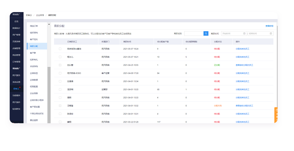Click the submenu vertical scrollbar
Screen dimensions: 294x151
click(x=49, y=91)
